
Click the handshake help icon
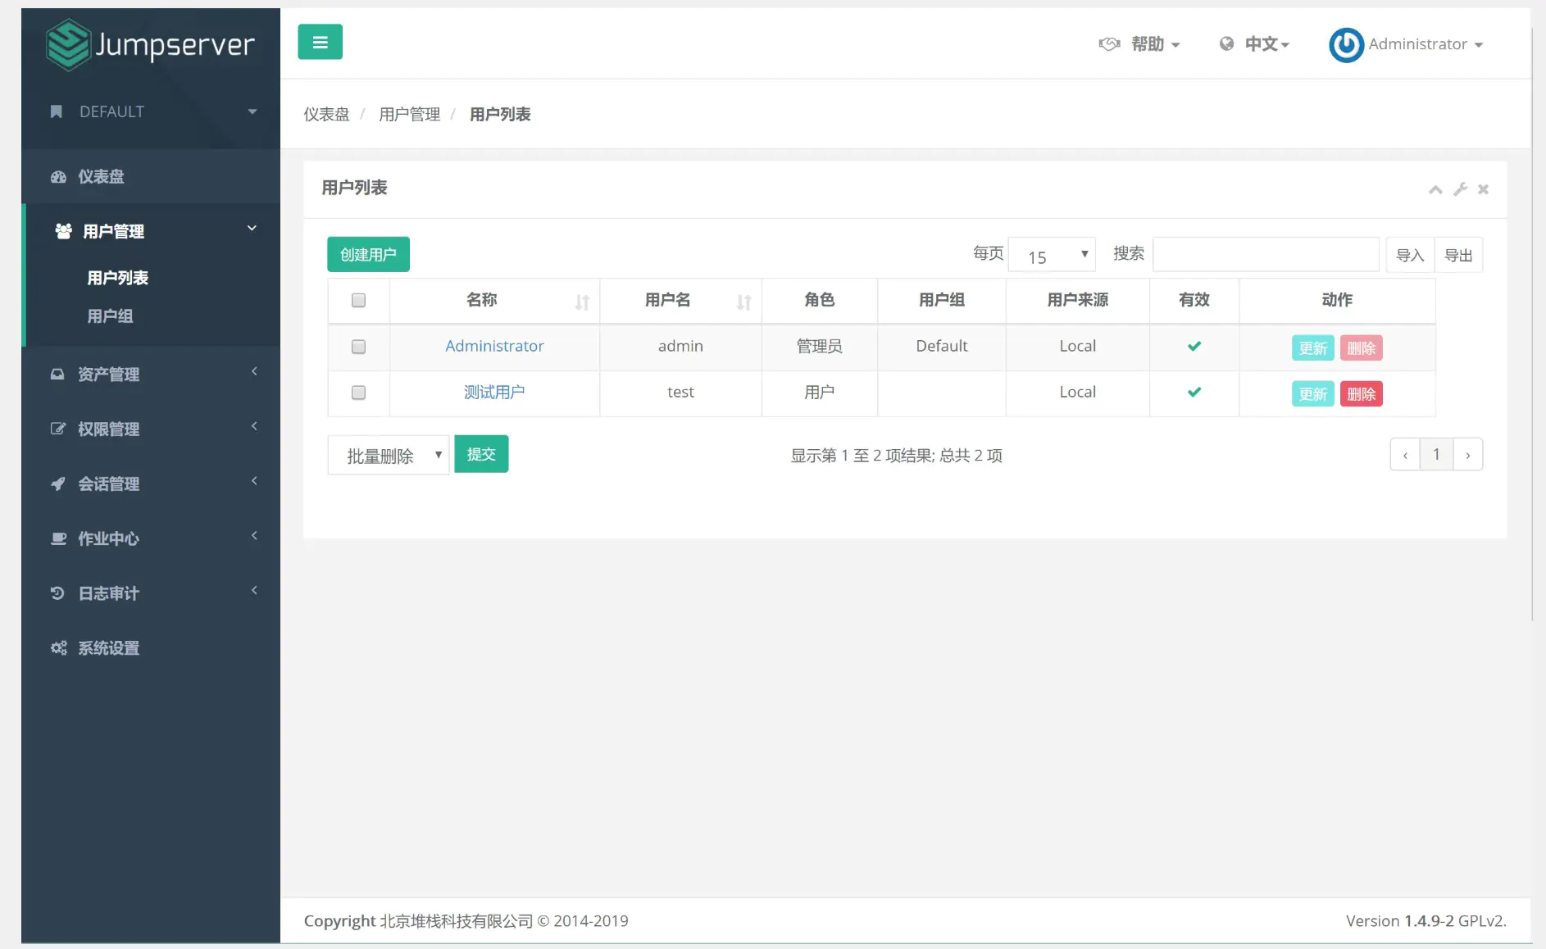[x=1109, y=44]
